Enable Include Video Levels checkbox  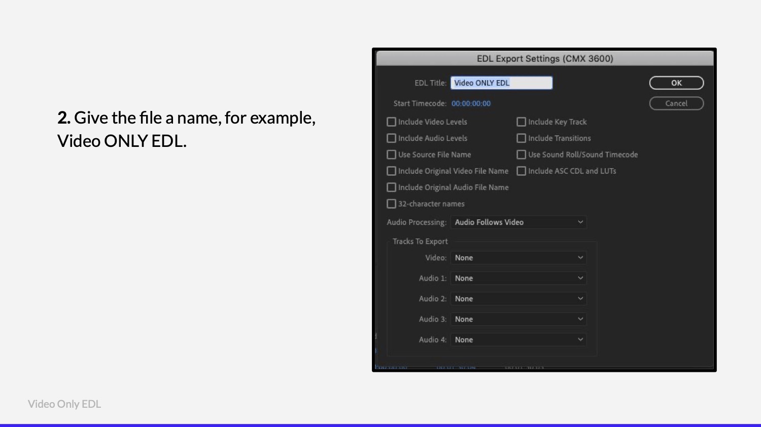(x=391, y=122)
